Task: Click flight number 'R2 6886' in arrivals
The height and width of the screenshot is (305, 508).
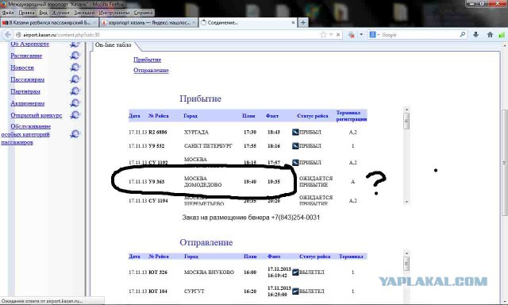Action: [158, 132]
